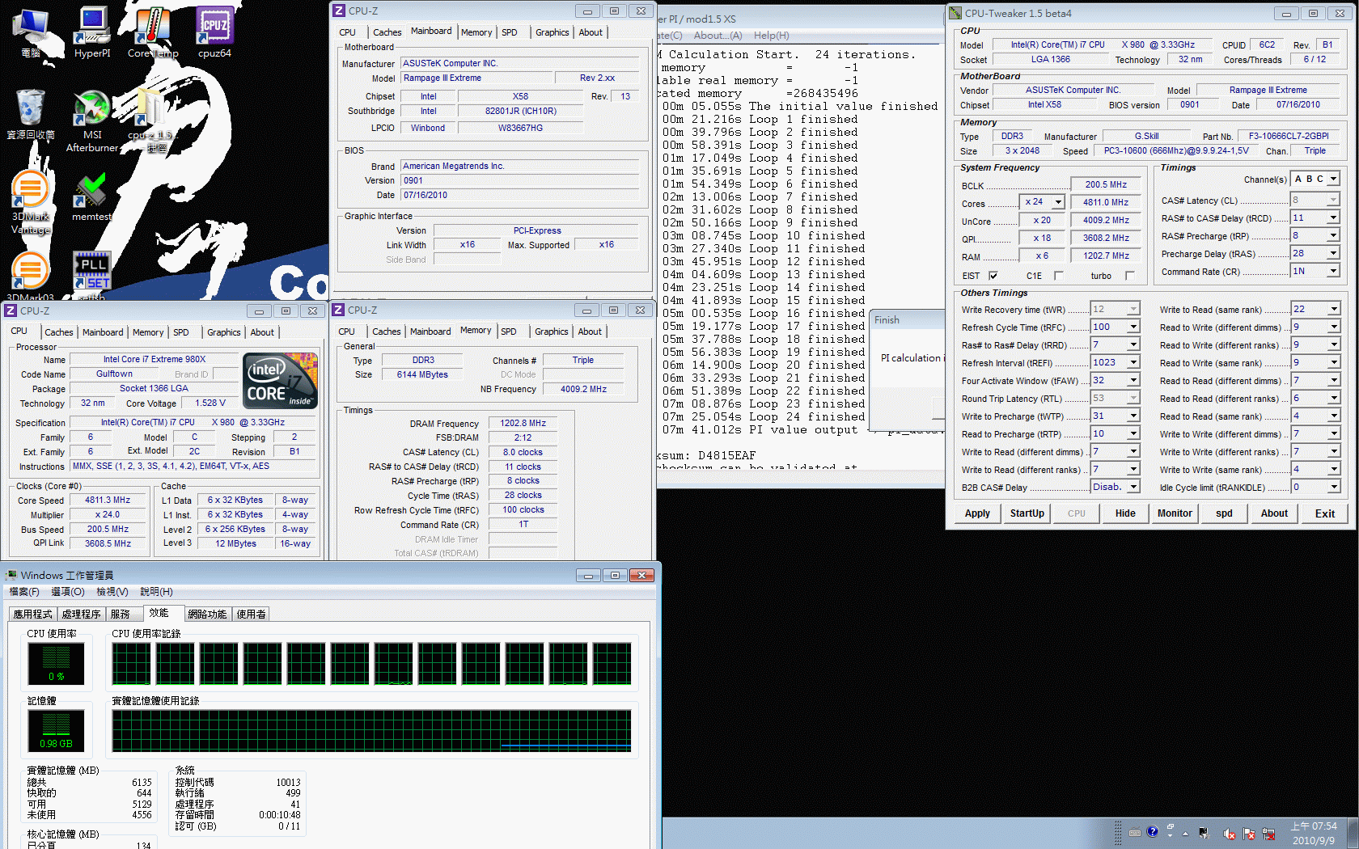Image resolution: width=1359 pixels, height=849 pixels.
Task: Open the 檔案(F) menu in Task Manager
Action: point(24,592)
